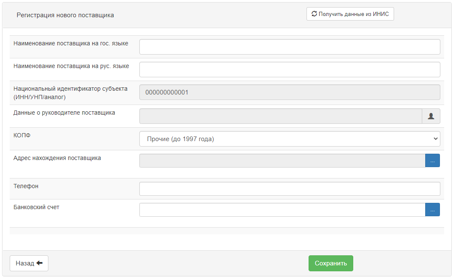Viewport: 453px width, 278px height.
Task: Click the supplier address field
Action: [282, 160]
